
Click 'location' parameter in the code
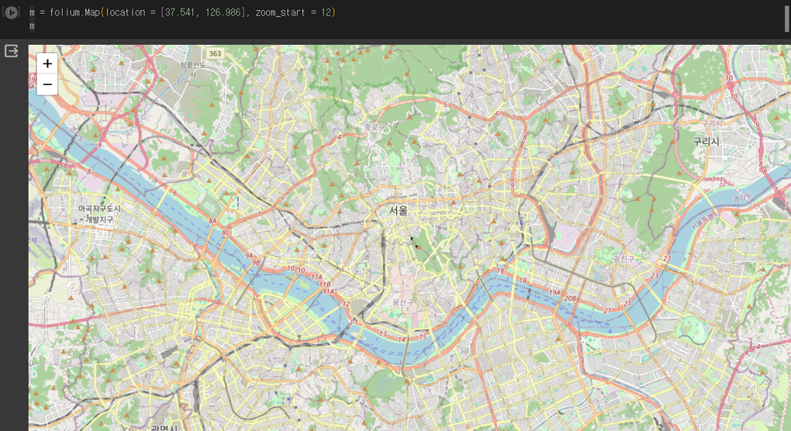[x=125, y=12]
